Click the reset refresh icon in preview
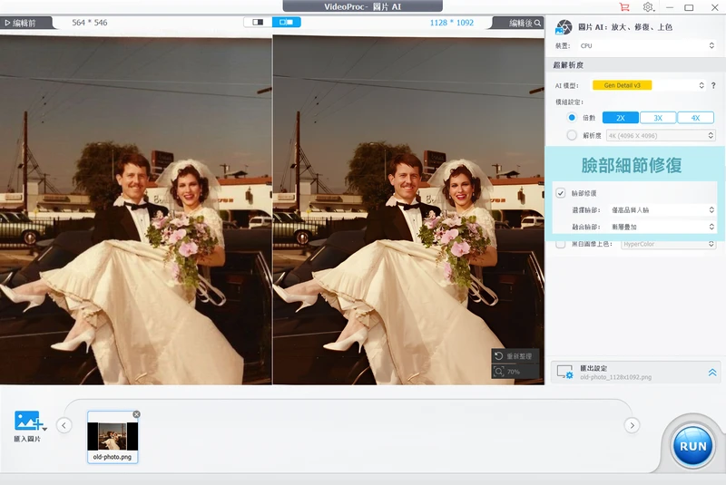The width and height of the screenshot is (726, 485). coord(498,356)
